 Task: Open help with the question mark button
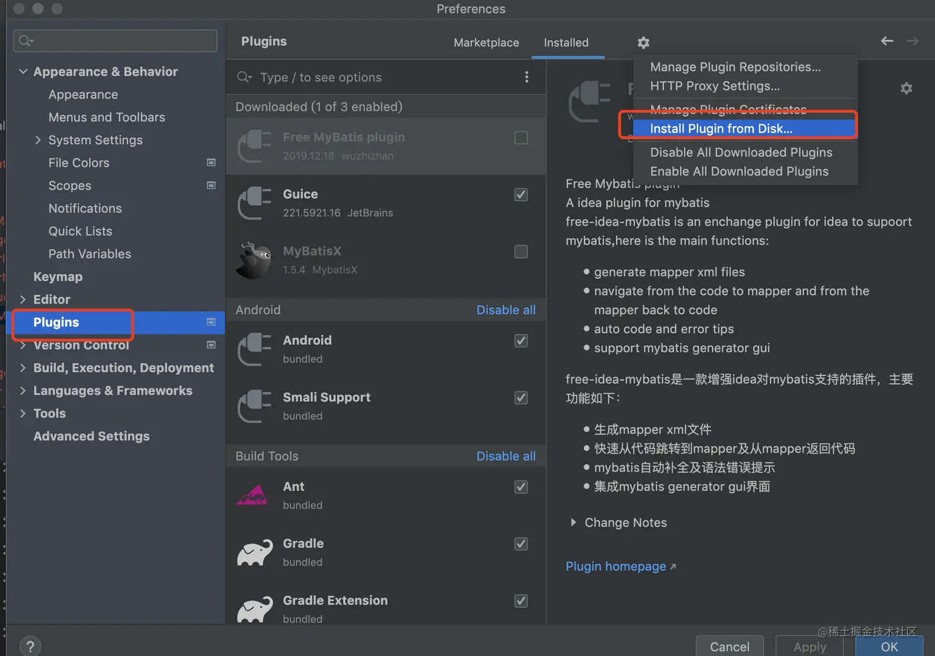30,646
